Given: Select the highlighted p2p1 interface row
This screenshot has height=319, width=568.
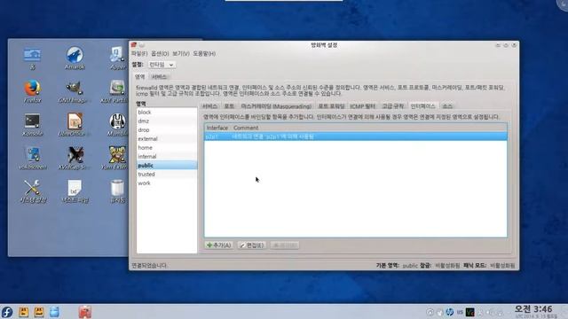Looking at the screenshot, I should [x=356, y=136].
